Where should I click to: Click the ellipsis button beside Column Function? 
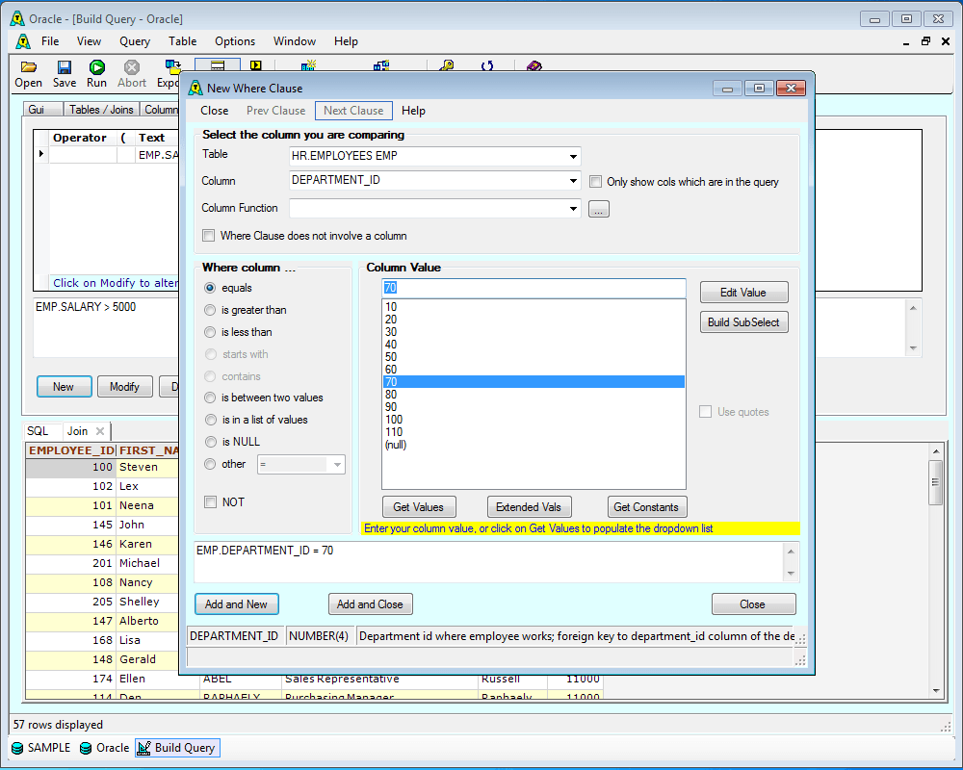click(x=599, y=209)
